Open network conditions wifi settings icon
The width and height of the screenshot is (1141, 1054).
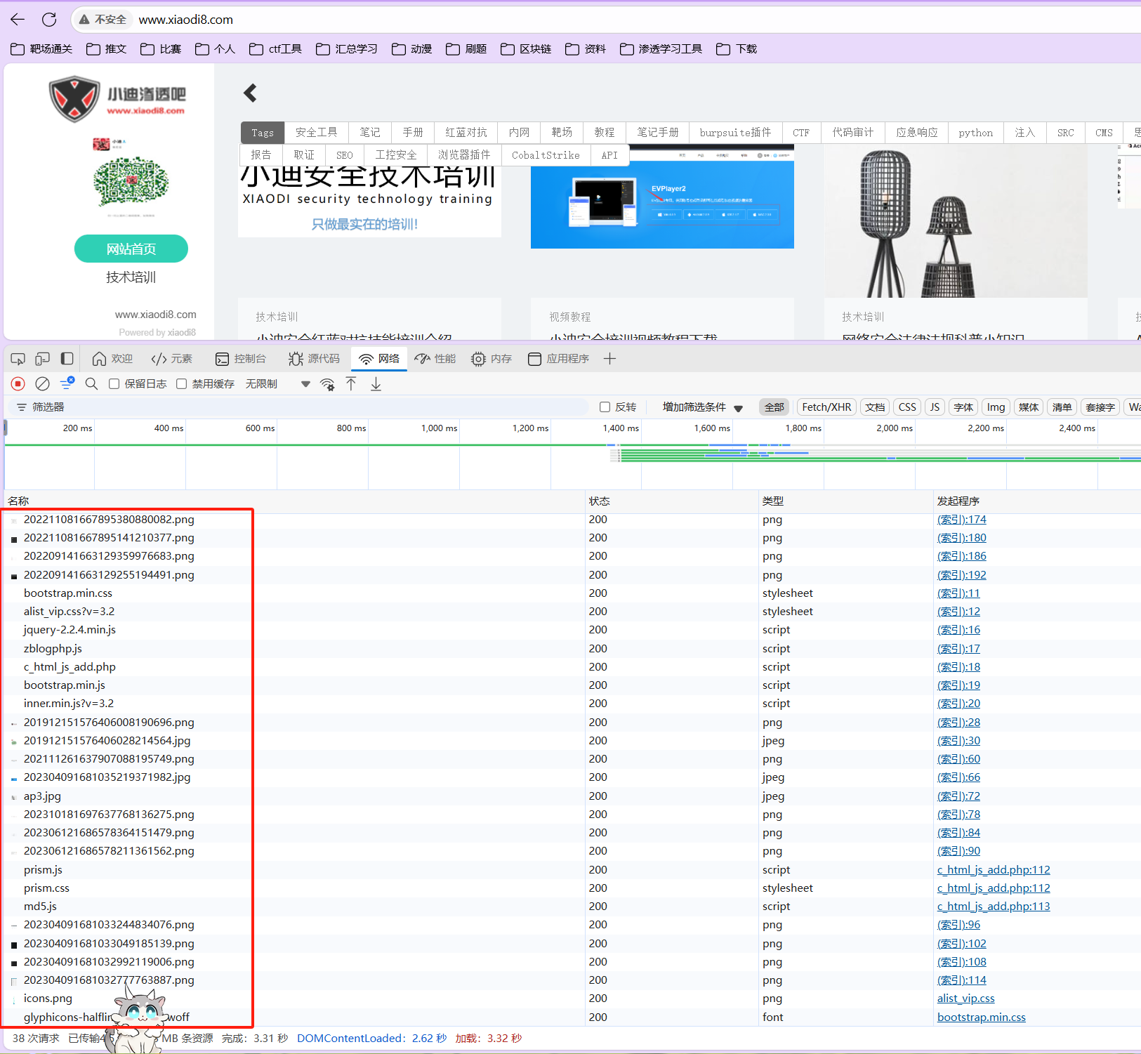pyautogui.click(x=327, y=384)
